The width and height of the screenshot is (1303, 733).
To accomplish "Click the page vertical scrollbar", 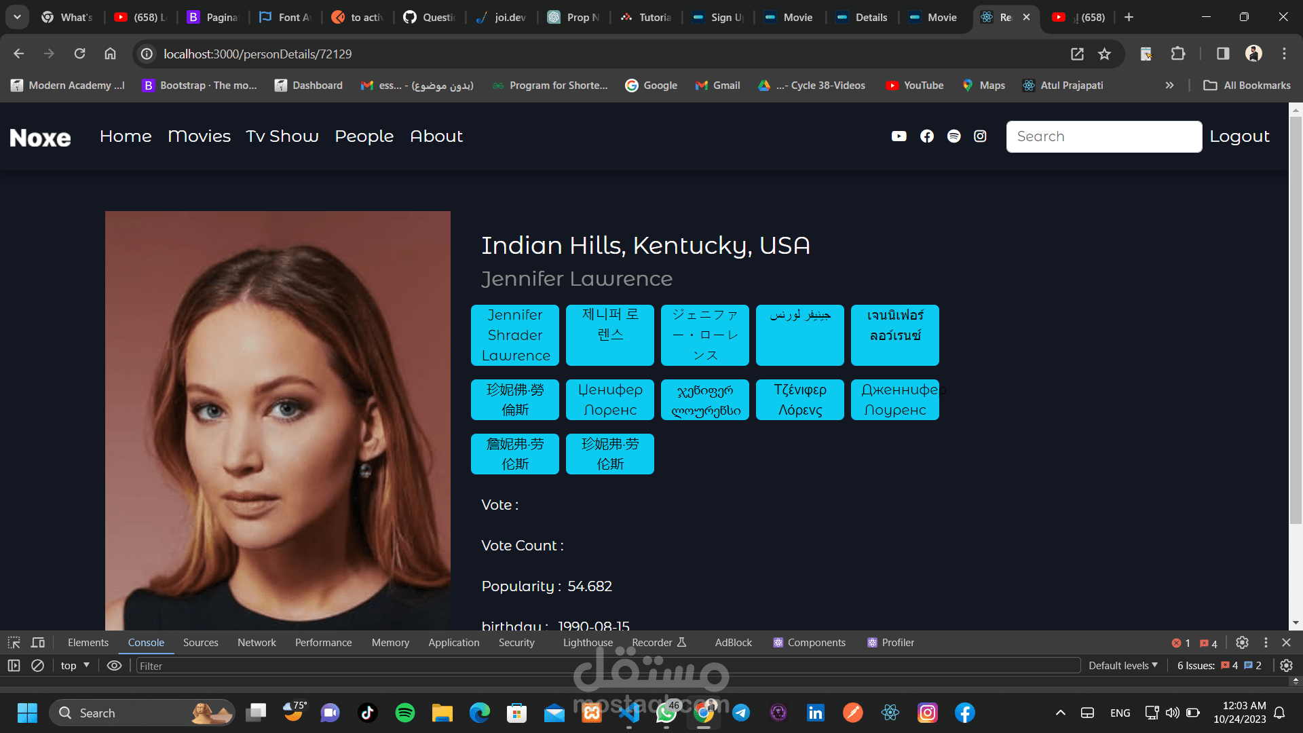I will 1296,319.
